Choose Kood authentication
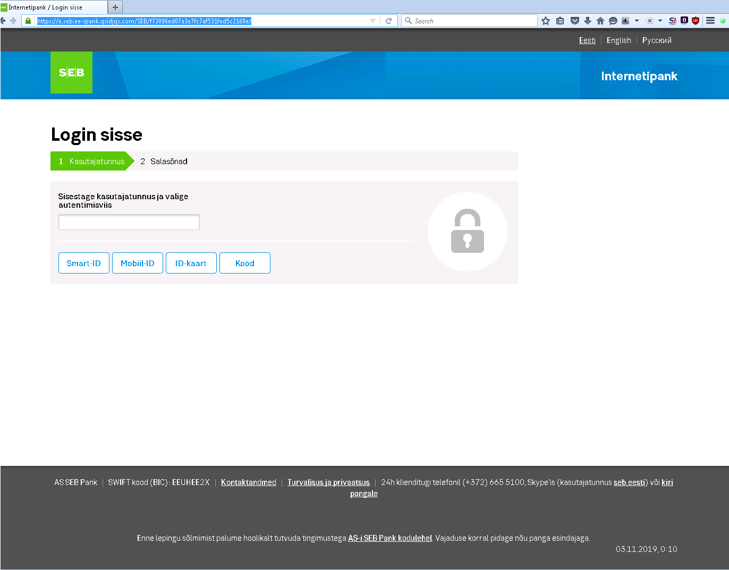Viewport: 729px width, 570px height. (245, 263)
